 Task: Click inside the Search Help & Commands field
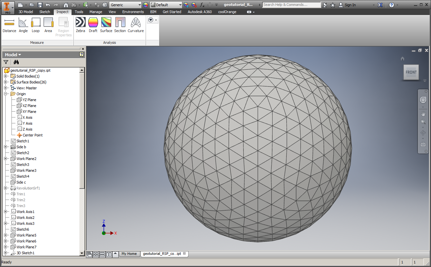pyautogui.click(x=291, y=5)
